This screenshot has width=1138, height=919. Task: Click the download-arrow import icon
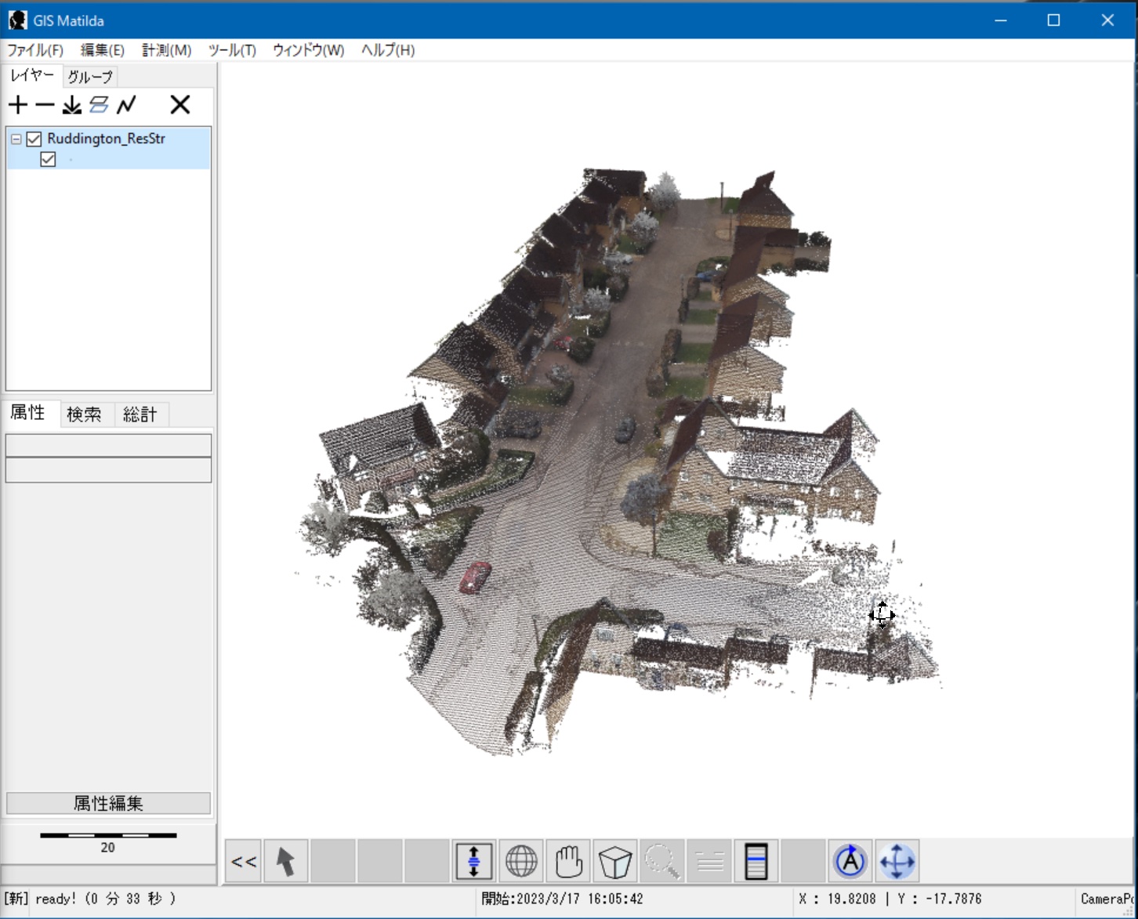click(72, 105)
